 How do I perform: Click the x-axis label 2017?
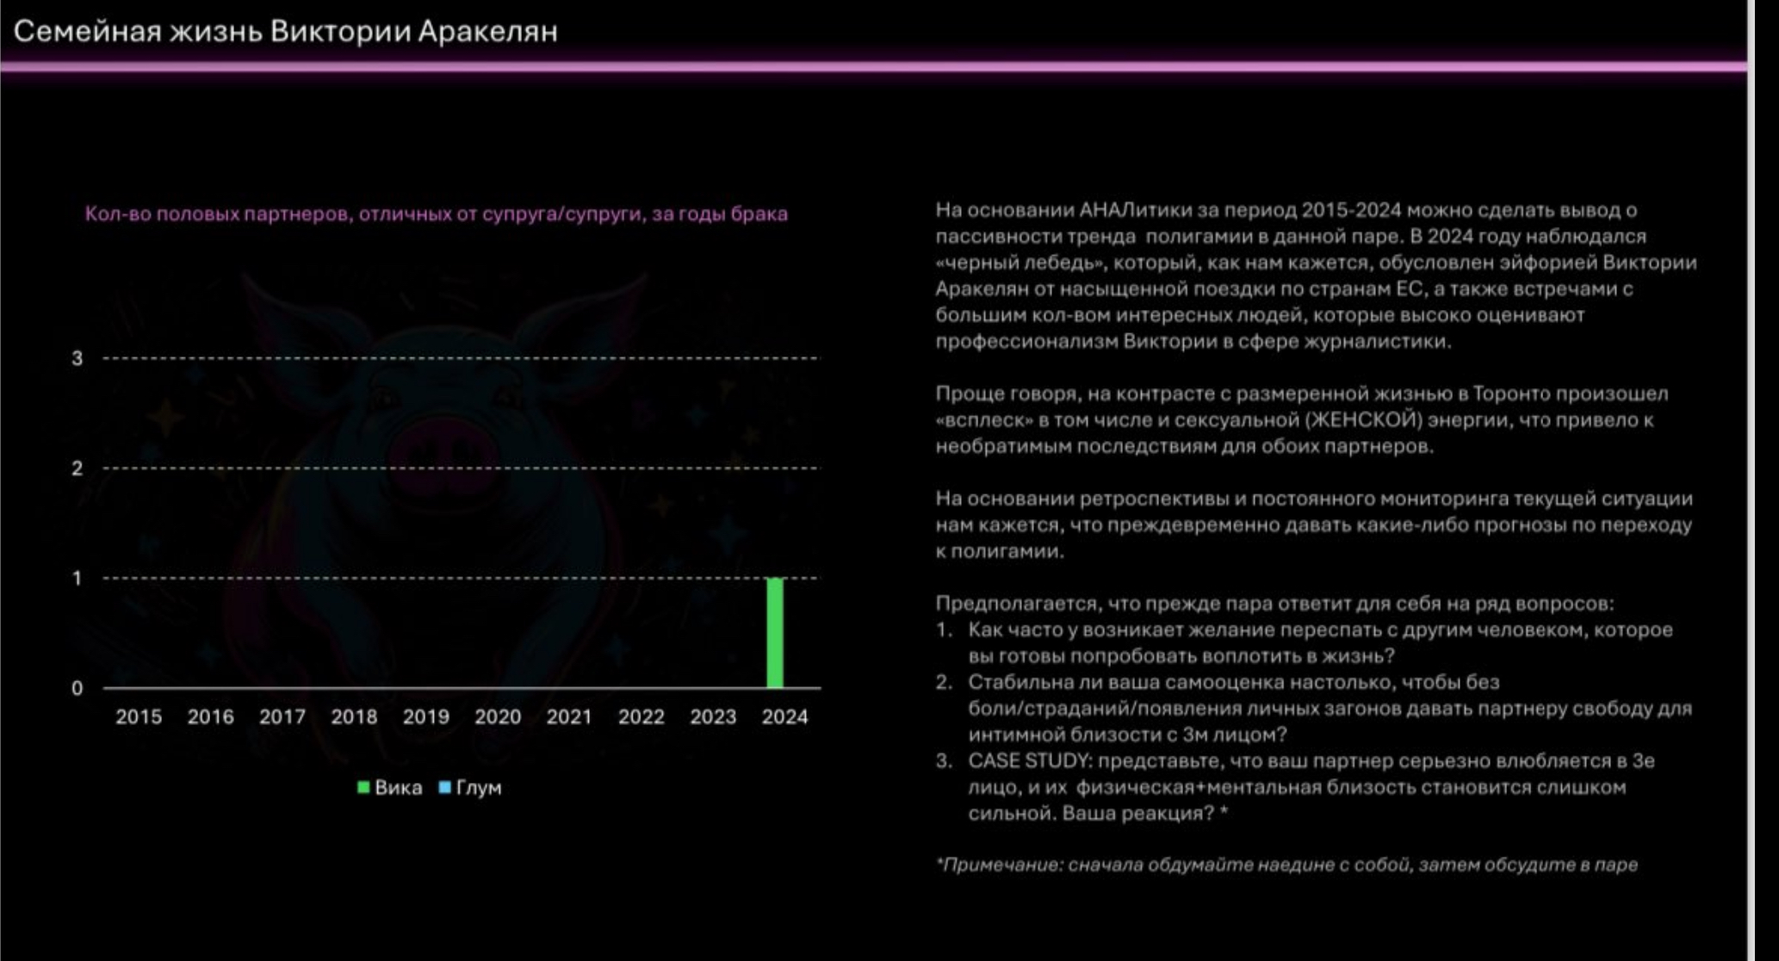[282, 716]
